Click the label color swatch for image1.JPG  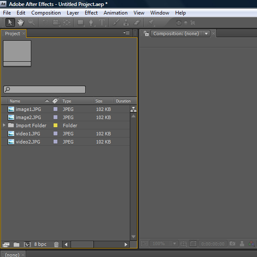point(56,109)
